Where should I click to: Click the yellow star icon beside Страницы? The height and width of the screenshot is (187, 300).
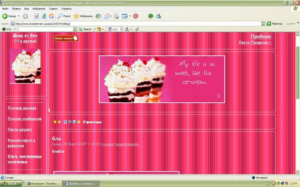click(x=55, y=122)
